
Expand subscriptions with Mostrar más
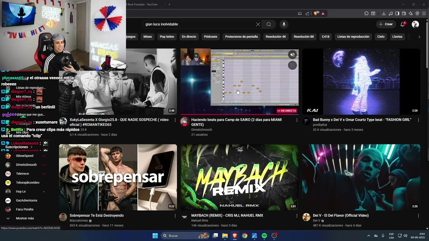click(25, 218)
